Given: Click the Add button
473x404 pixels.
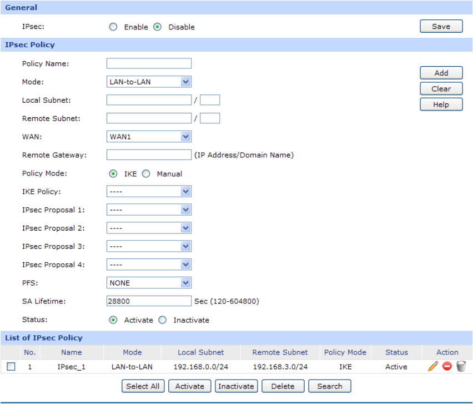Looking at the screenshot, I should (441, 73).
